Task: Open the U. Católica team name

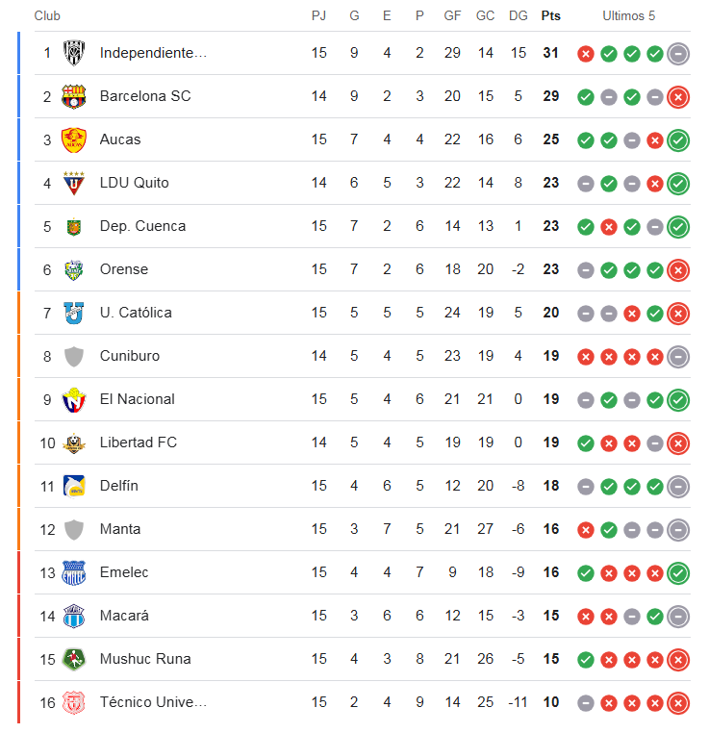Action: (x=136, y=313)
